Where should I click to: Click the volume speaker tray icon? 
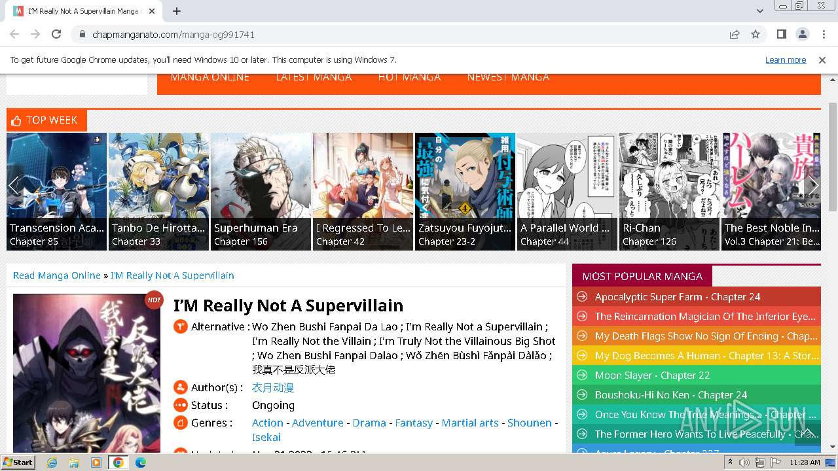click(744, 462)
